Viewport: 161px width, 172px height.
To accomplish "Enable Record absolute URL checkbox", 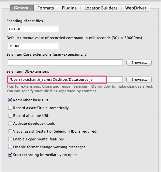I will [x=10, y=116].
